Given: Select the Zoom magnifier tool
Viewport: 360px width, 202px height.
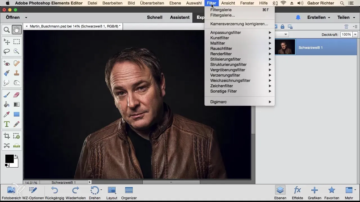Looking at the screenshot, I should tap(7, 29).
